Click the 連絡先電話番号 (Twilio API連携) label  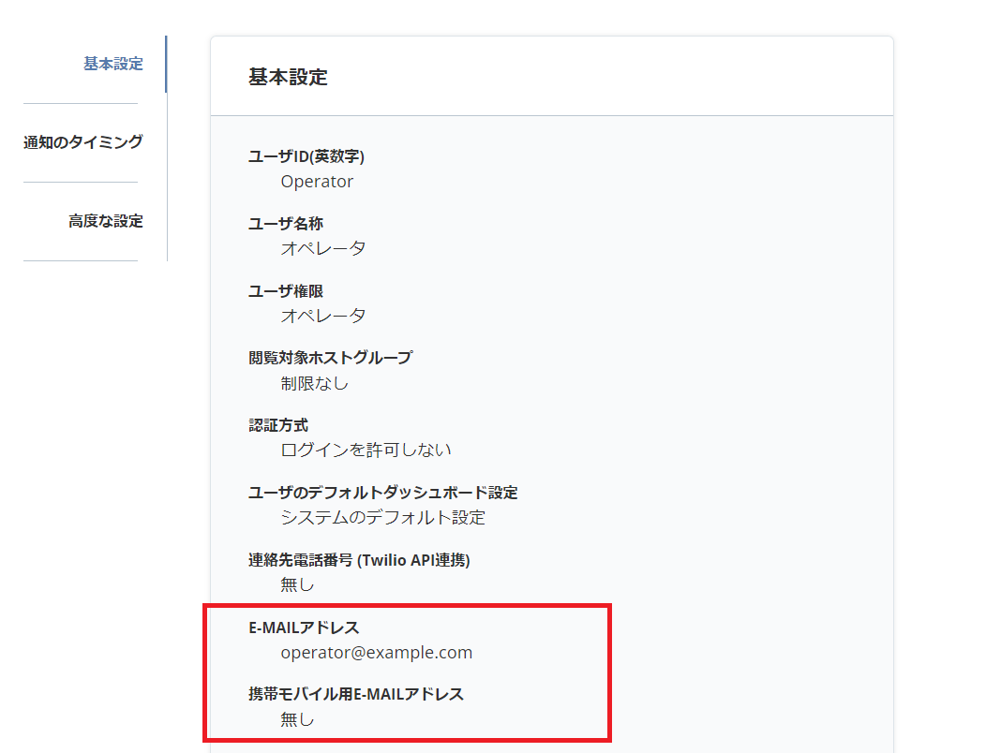(x=361, y=560)
